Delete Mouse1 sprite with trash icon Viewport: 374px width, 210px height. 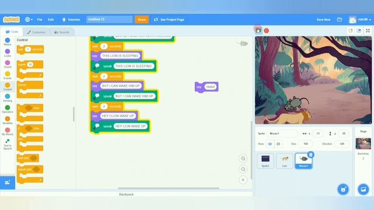click(x=310, y=155)
